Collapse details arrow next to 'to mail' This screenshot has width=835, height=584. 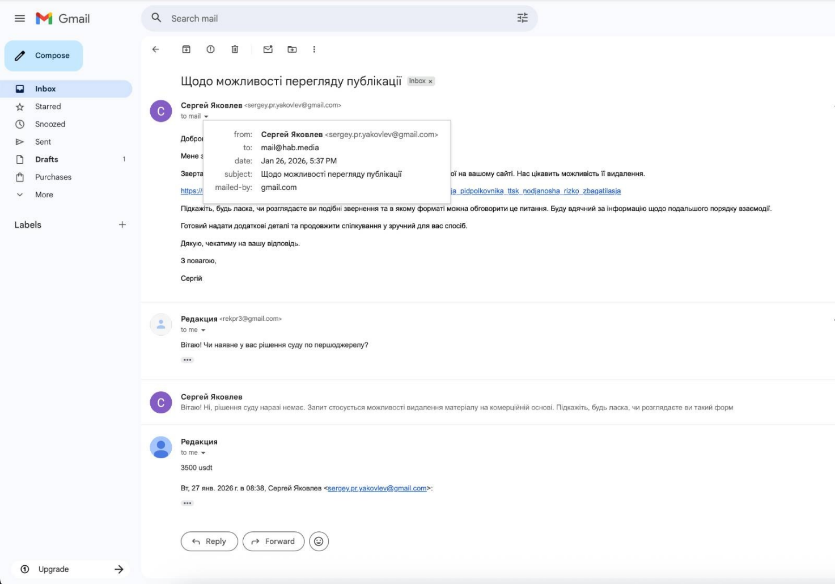pyautogui.click(x=206, y=116)
